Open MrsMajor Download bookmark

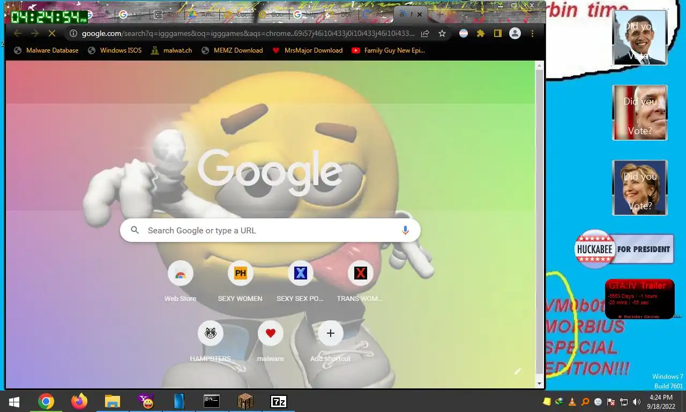click(x=308, y=50)
